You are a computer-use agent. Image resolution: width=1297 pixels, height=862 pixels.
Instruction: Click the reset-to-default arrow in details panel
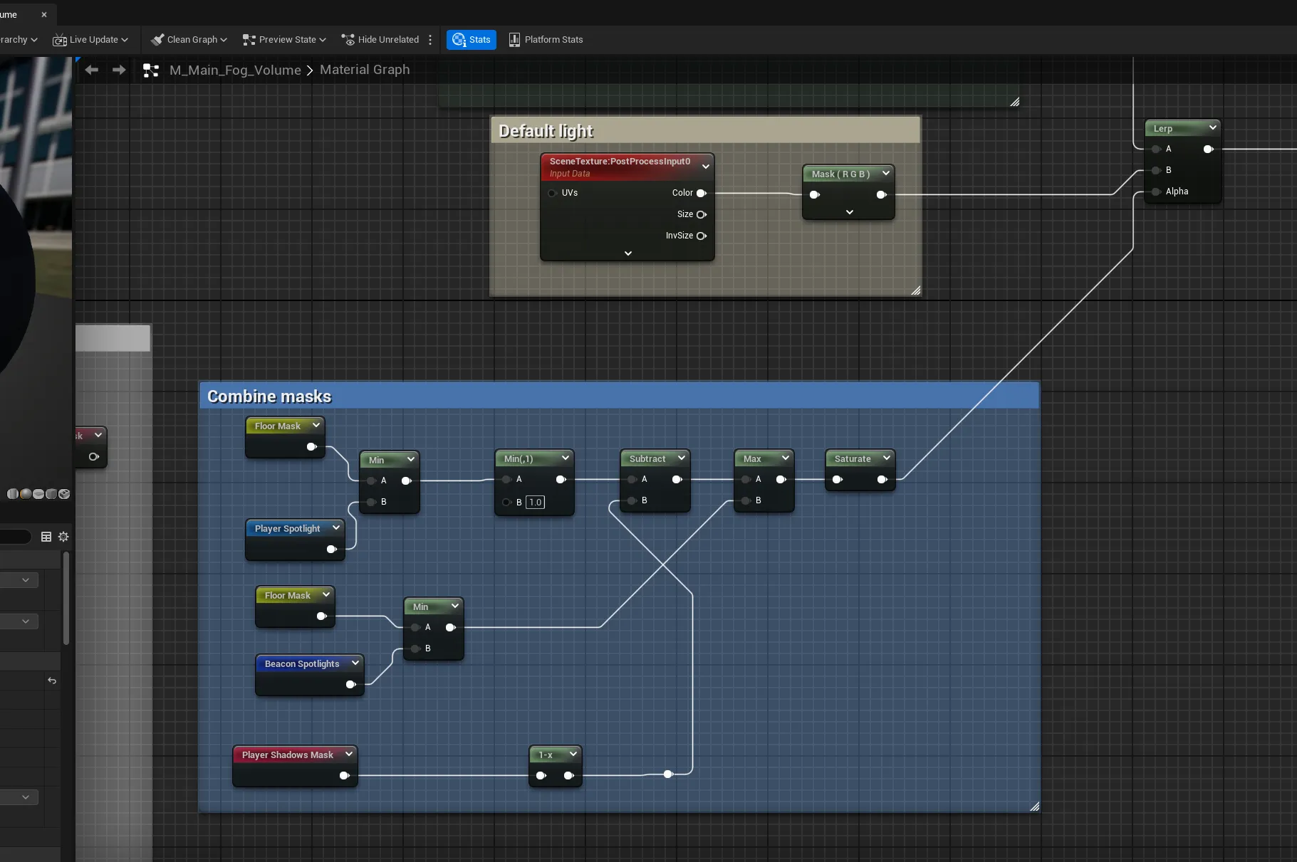coord(52,680)
